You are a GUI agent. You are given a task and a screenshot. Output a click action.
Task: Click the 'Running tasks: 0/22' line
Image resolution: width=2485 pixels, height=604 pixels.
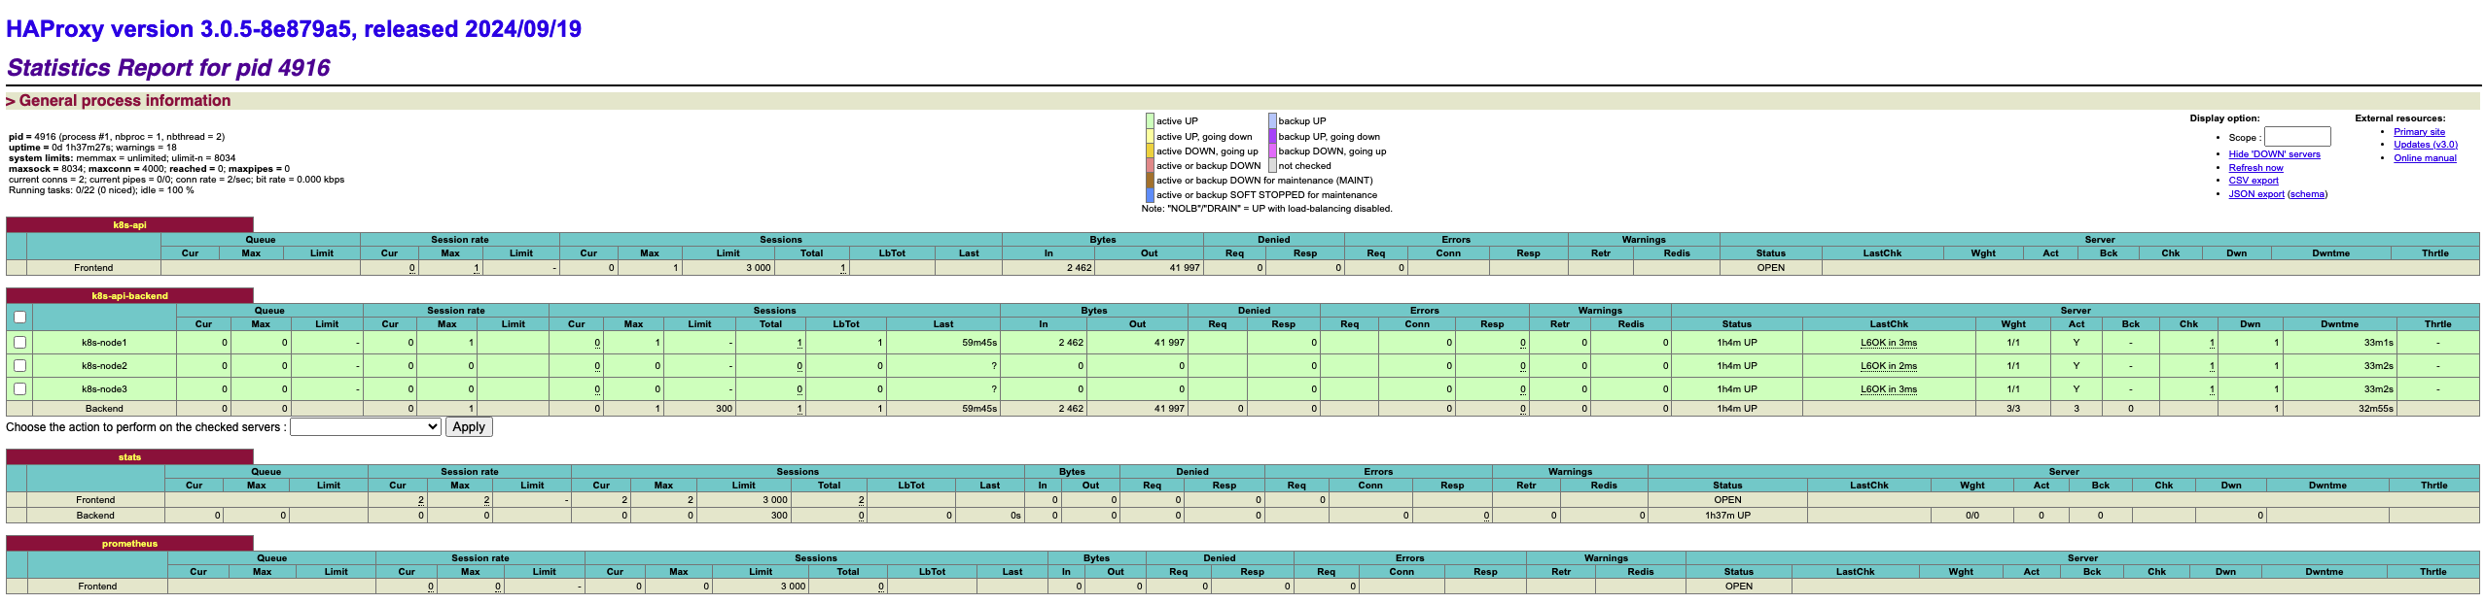click(x=101, y=190)
